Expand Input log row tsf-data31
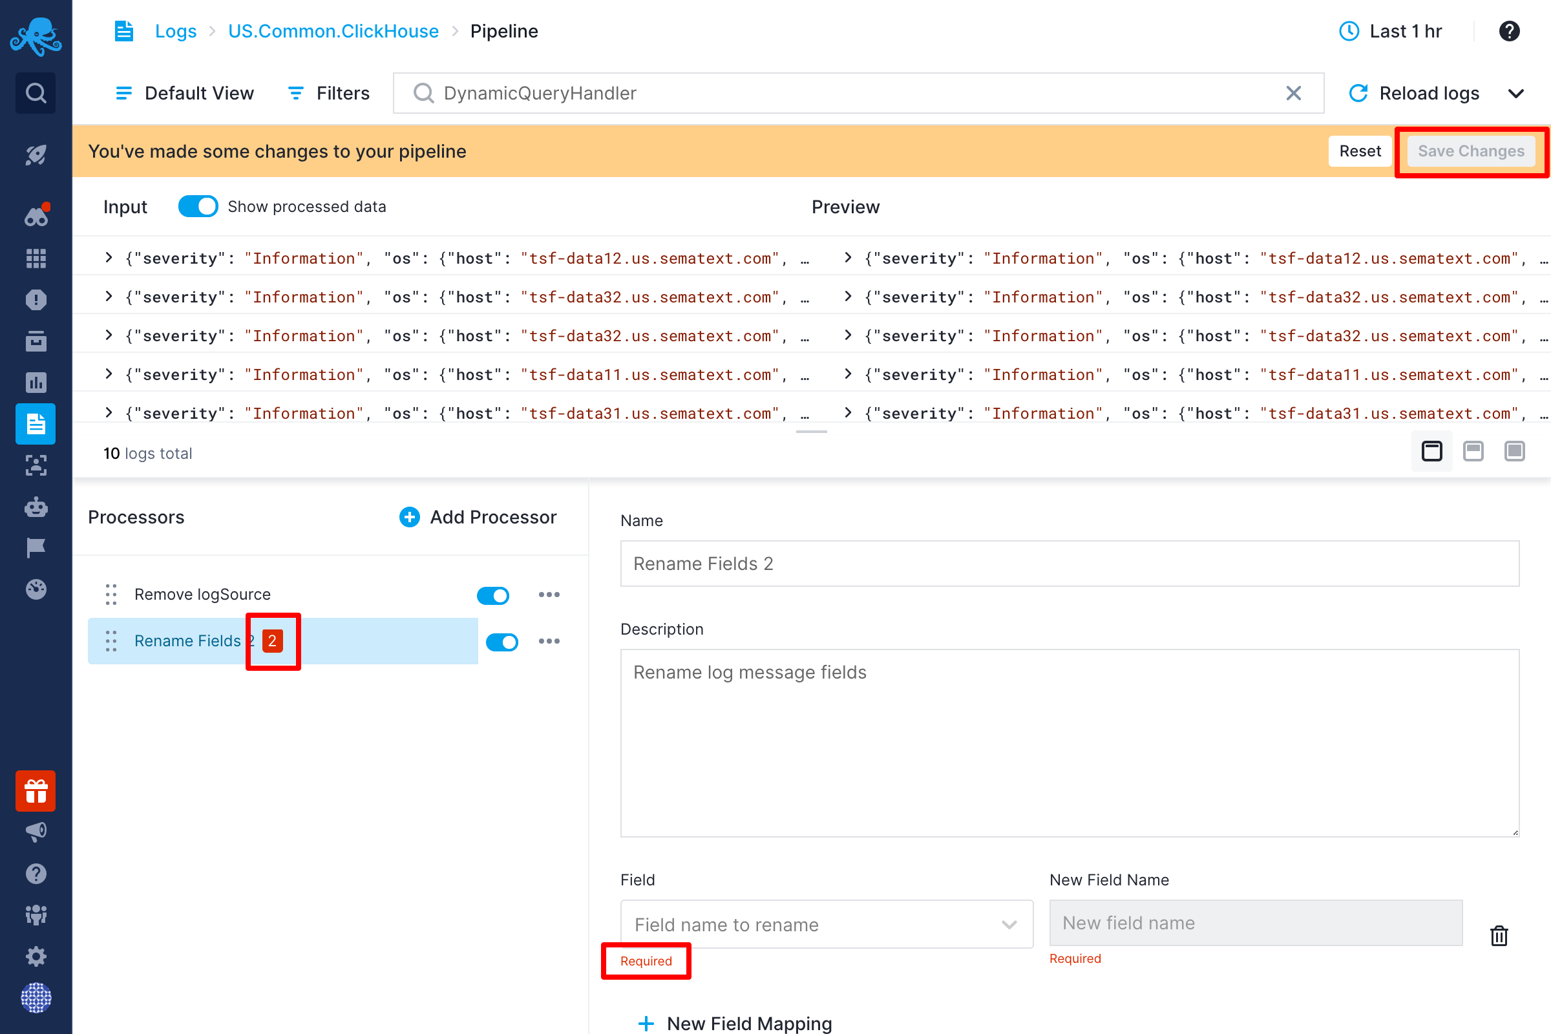This screenshot has width=1551, height=1034. coord(109,413)
